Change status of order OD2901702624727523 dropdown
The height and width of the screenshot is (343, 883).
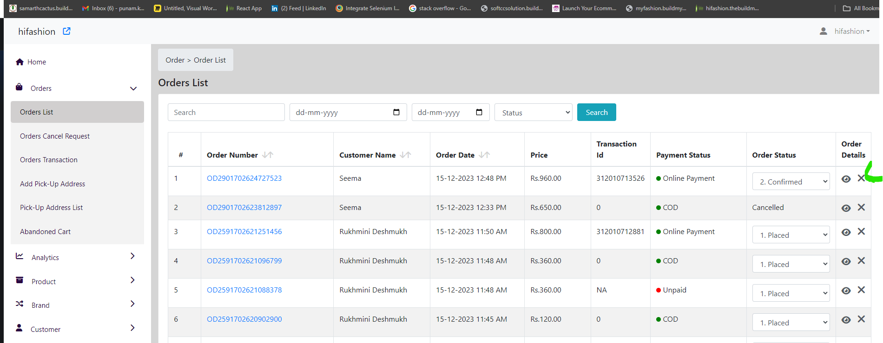791,181
